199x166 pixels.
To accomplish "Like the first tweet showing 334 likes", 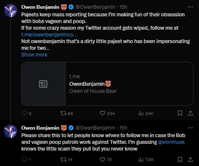I will (107, 113).
